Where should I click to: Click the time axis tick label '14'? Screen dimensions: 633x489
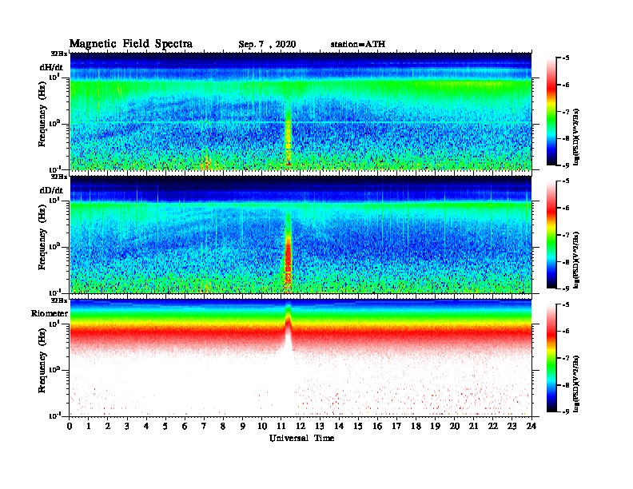click(339, 427)
